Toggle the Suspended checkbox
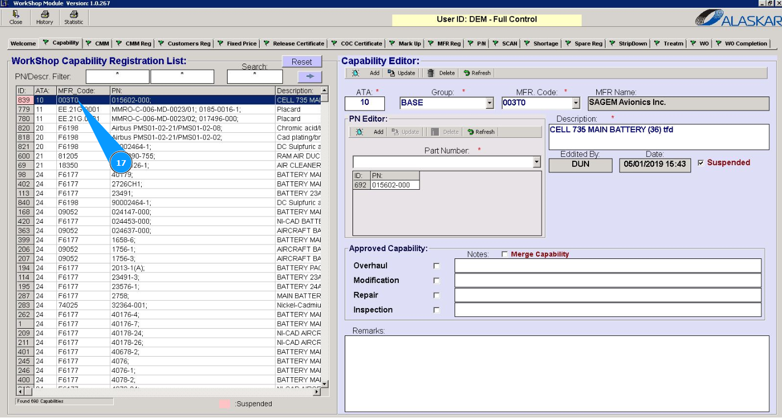The width and height of the screenshot is (782, 418). pyautogui.click(x=701, y=163)
